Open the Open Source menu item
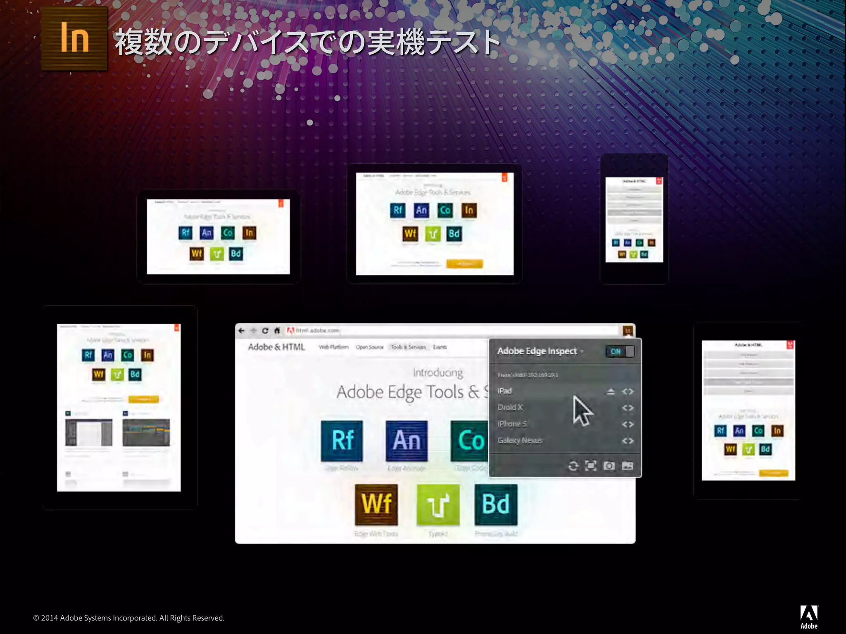846x634 pixels. (x=370, y=347)
